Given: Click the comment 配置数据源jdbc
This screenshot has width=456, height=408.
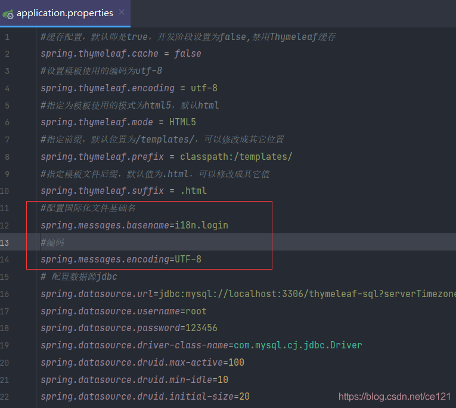Looking at the screenshot, I should (79, 277).
